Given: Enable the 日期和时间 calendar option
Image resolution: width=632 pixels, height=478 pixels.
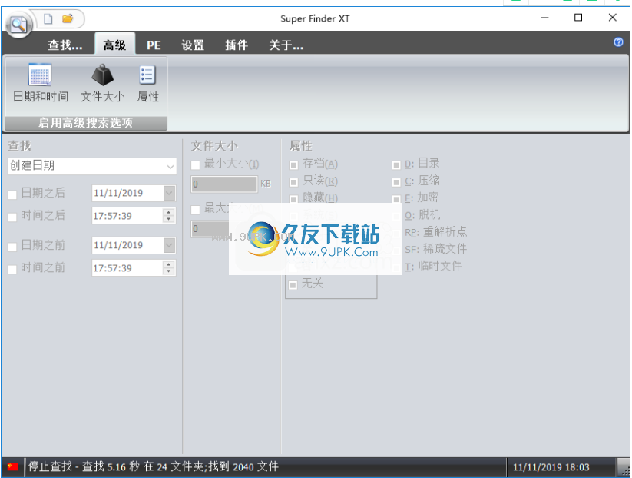Looking at the screenshot, I should (x=40, y=83).
